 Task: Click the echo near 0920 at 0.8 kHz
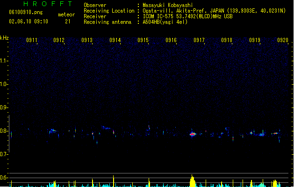pos(275,133)
